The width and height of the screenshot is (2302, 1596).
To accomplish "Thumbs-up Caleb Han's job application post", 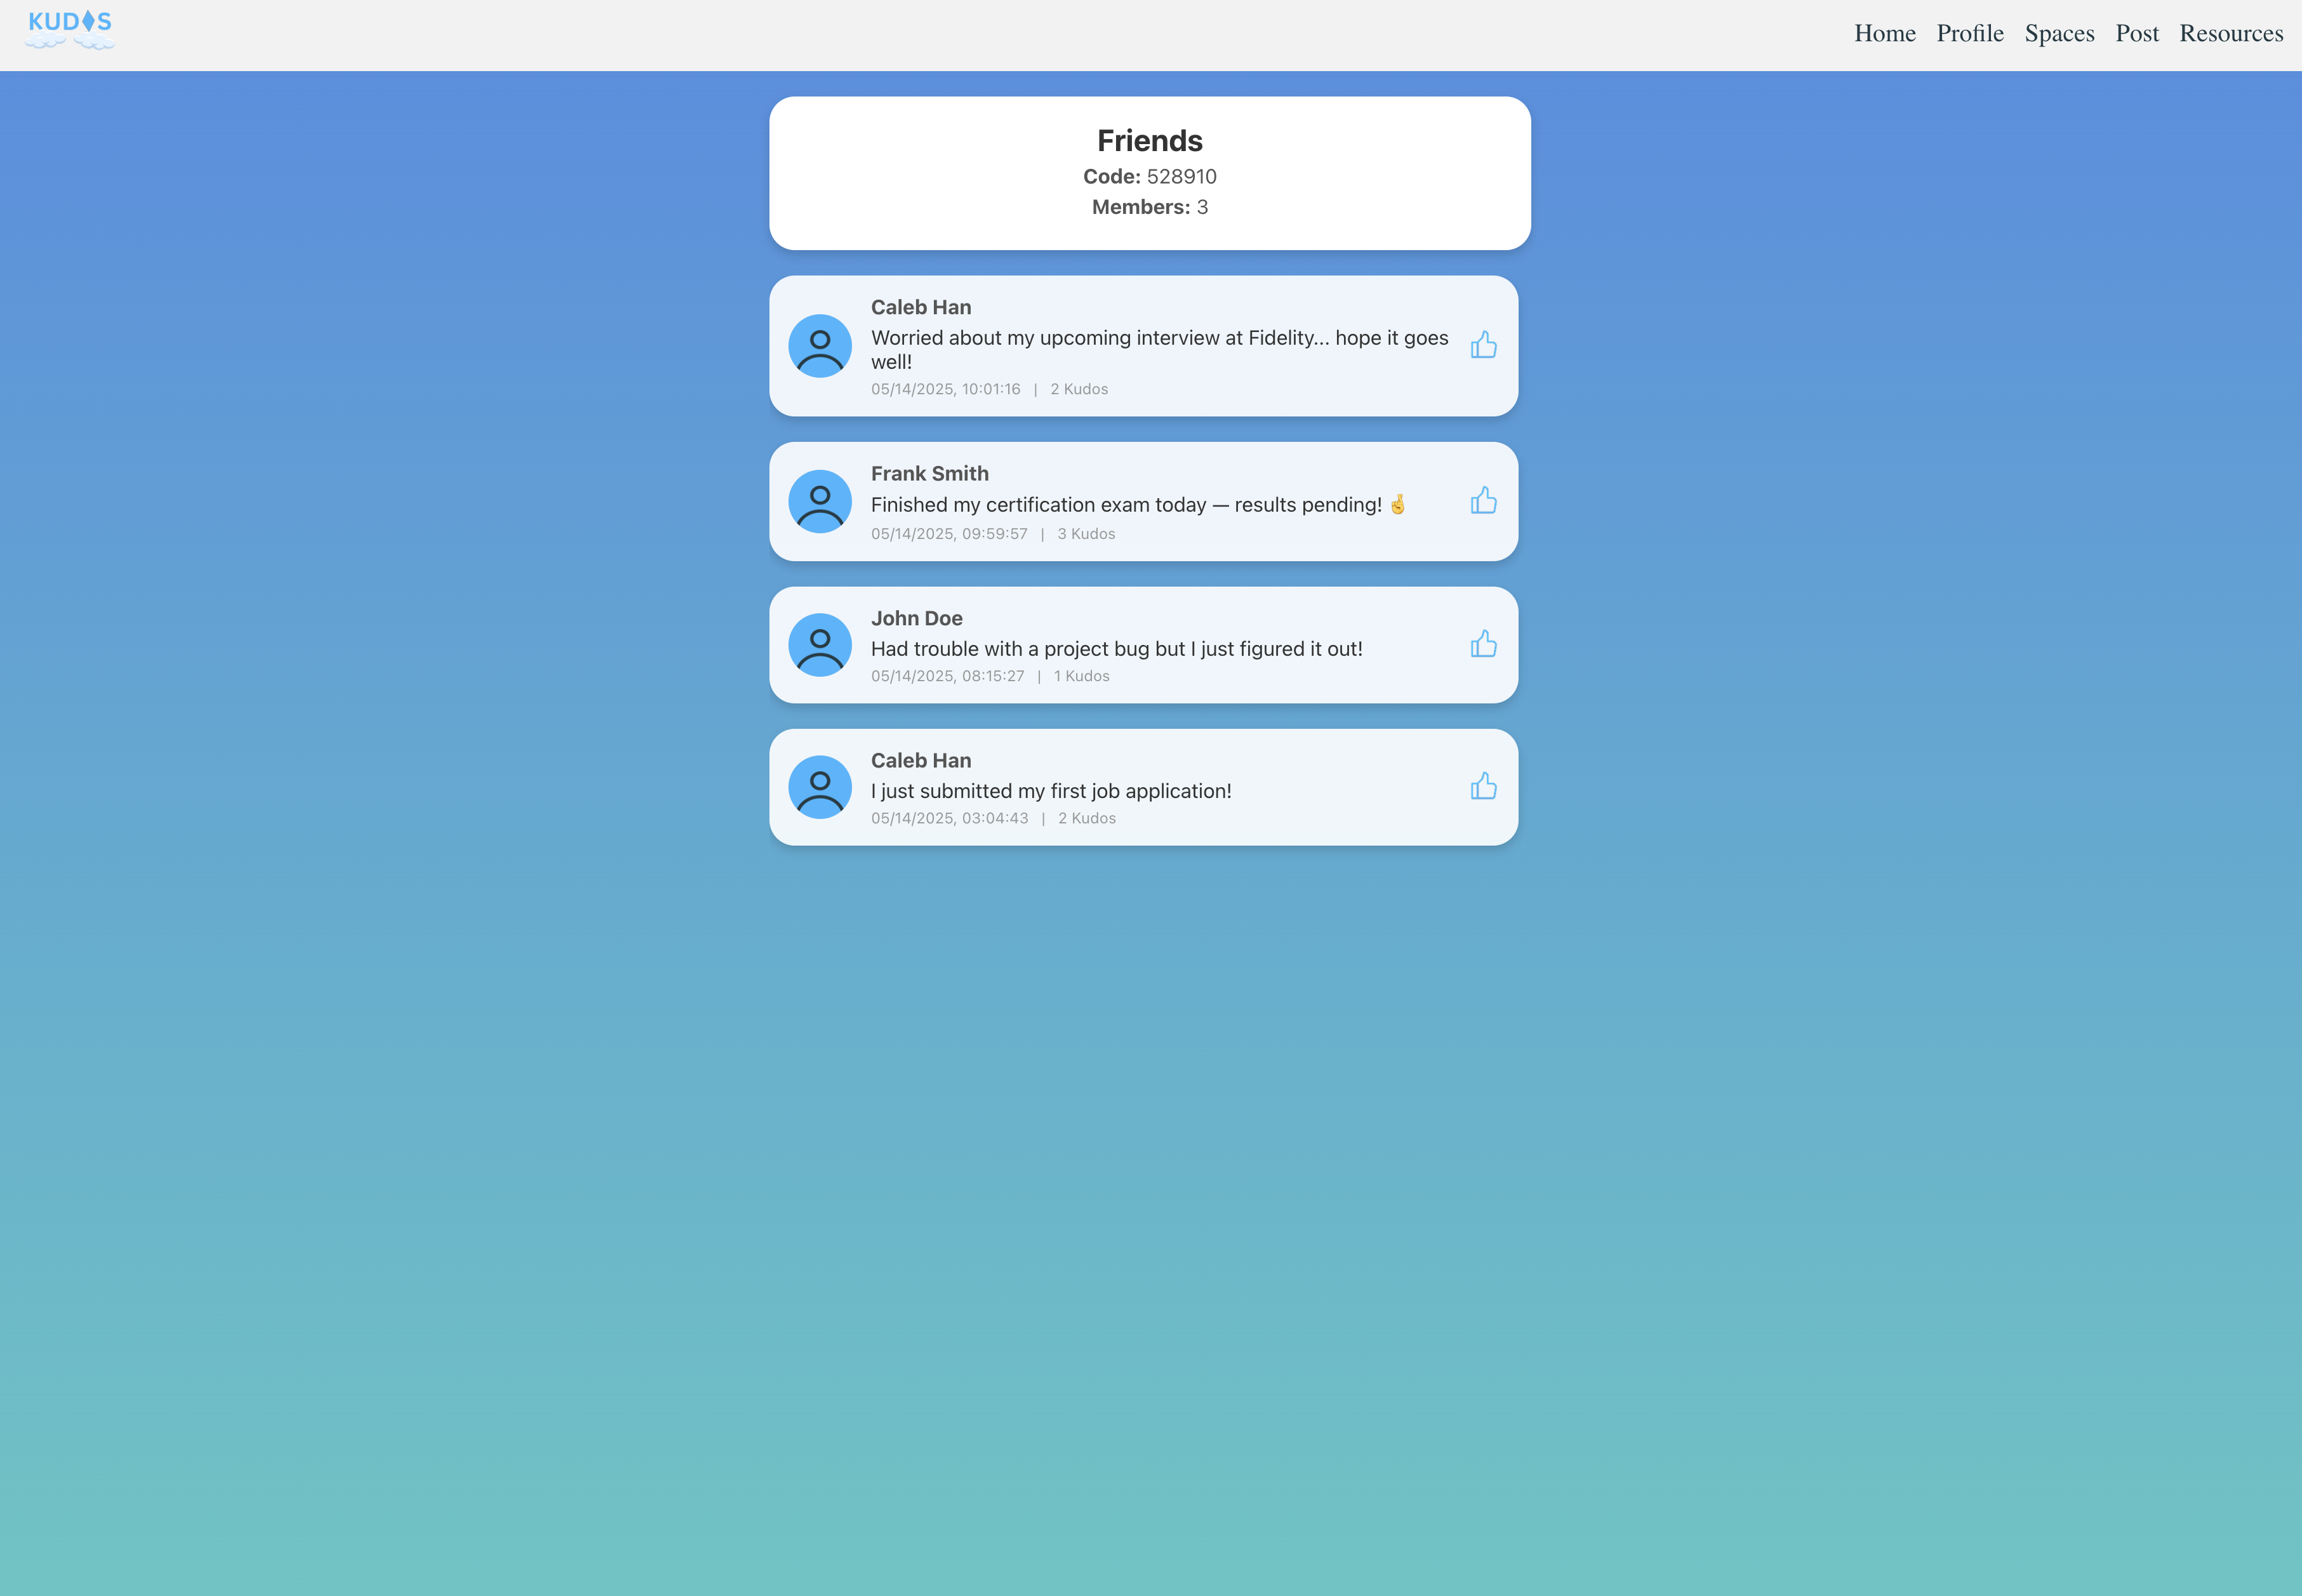I will (1483, 786).
